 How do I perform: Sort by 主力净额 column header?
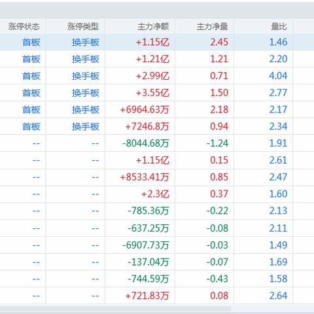pos(153,27)
